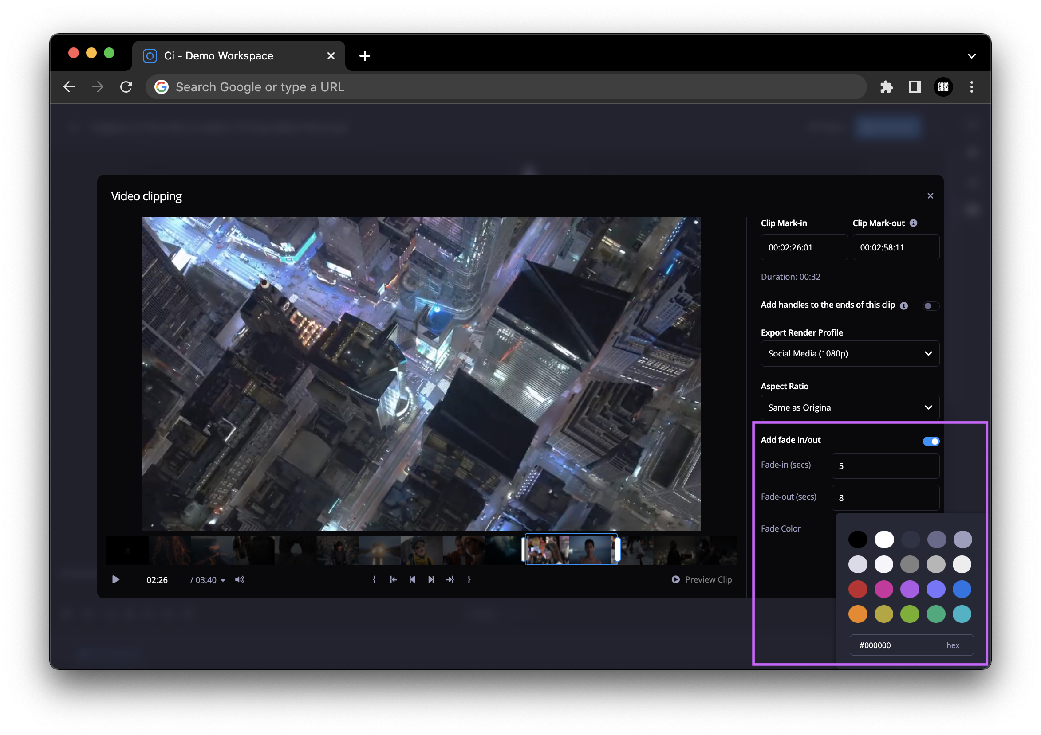Go back in browser history

(69, 87)
